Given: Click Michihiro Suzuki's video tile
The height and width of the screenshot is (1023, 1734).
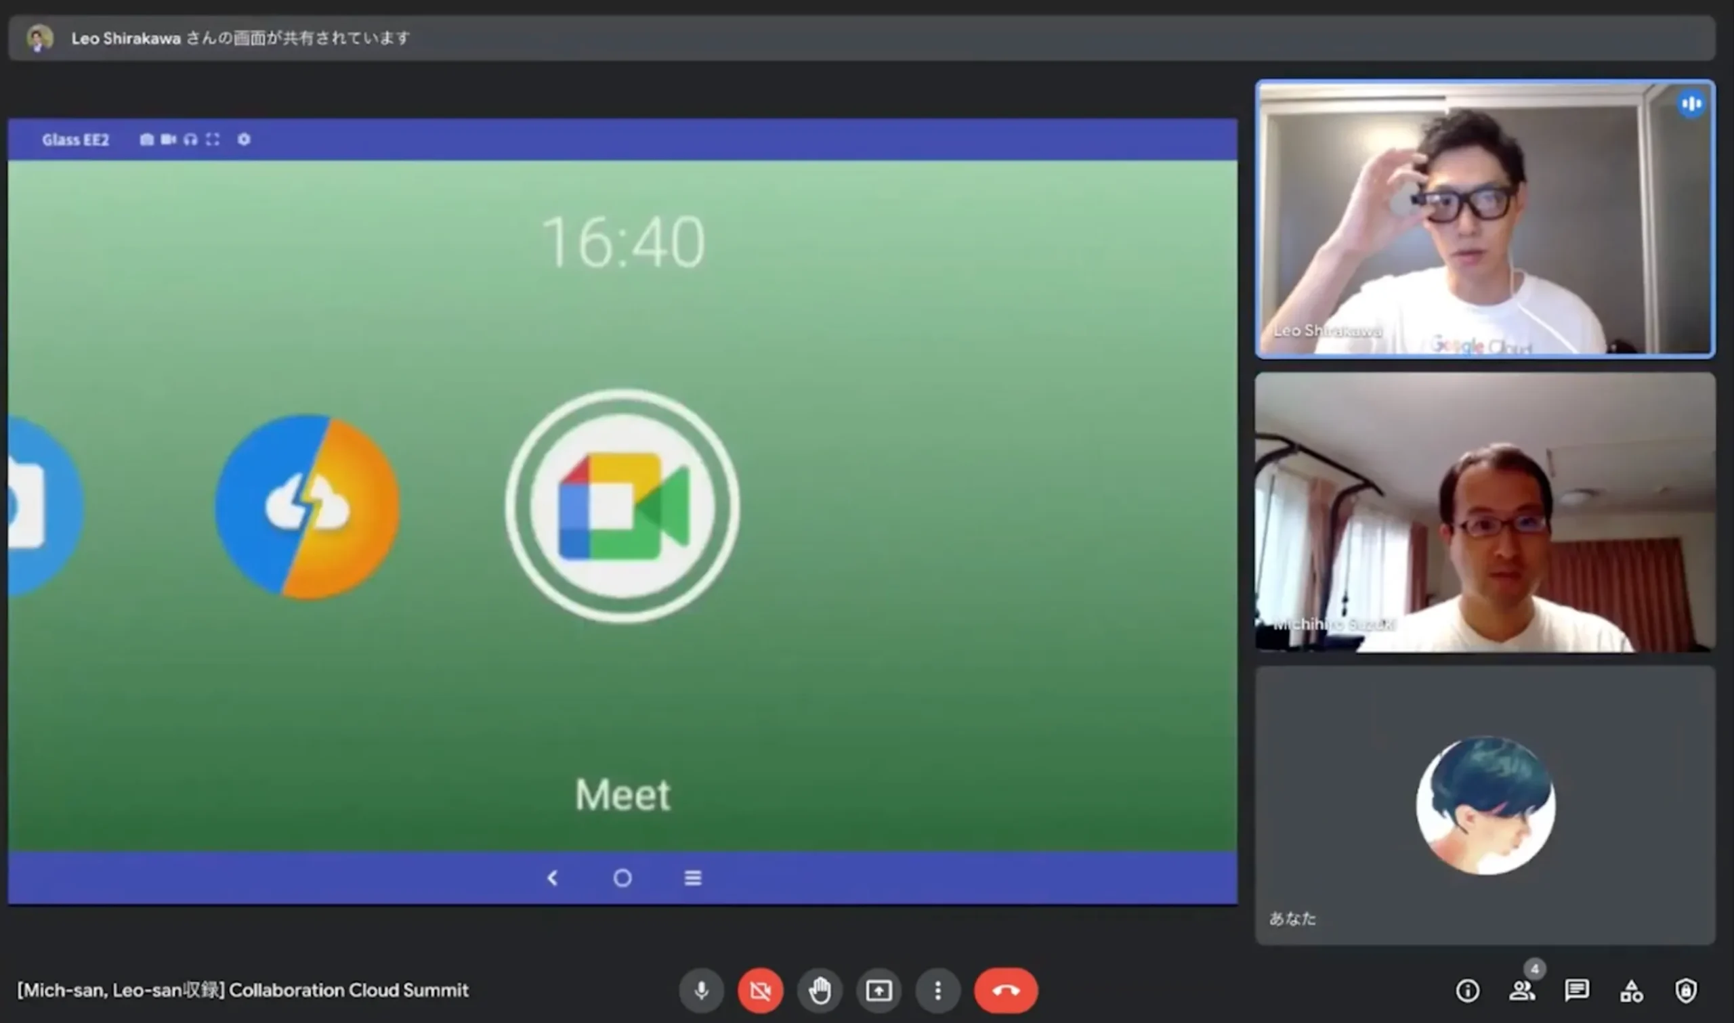Looking at the screenshot, I should pyautogui.click(x=1485, y=513).
